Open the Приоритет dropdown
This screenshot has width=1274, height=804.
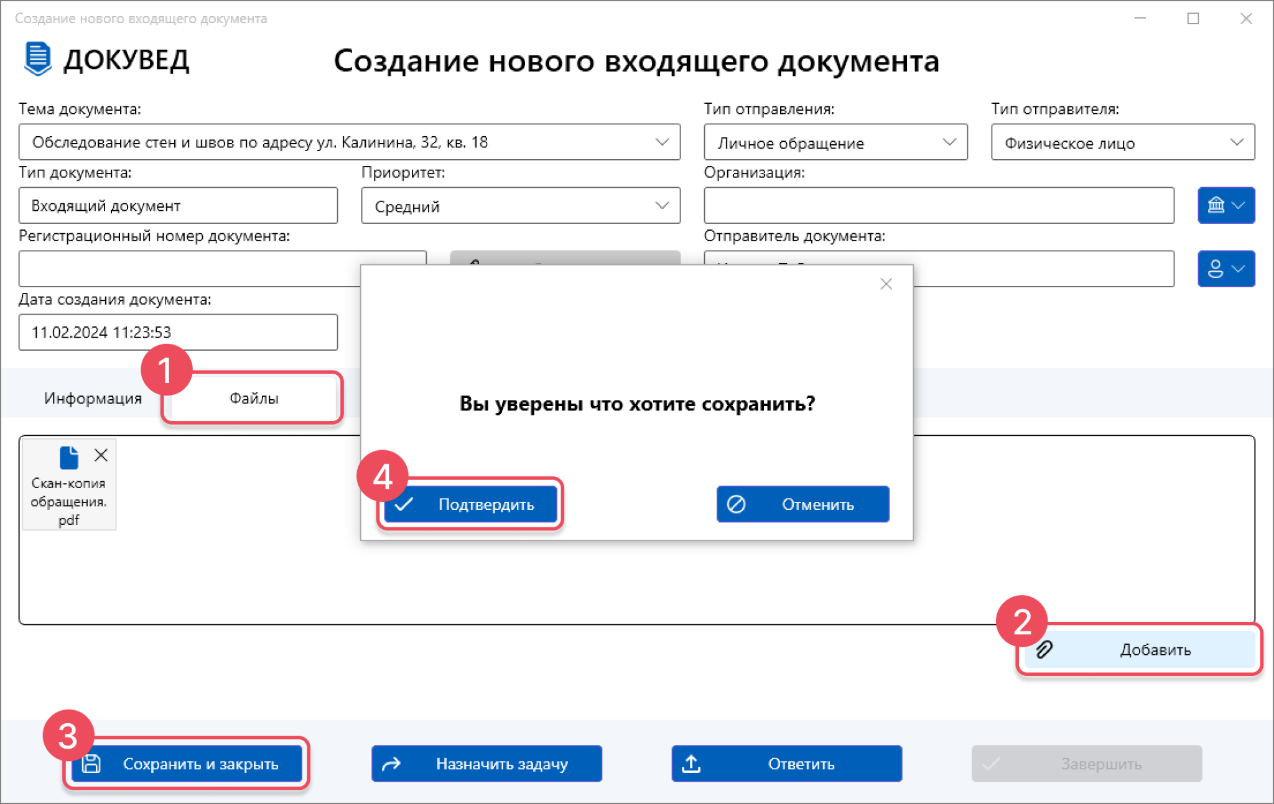(521, 206)
